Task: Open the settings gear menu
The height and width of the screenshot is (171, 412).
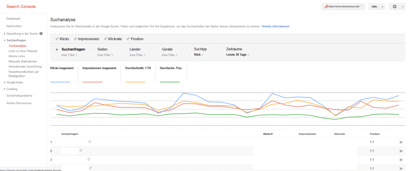Action: [395, 6]
